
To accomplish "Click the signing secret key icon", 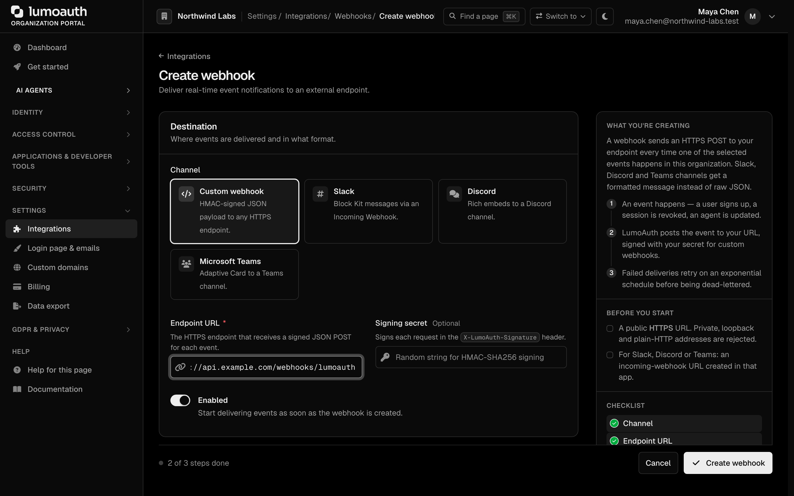I will coord(385,357).
